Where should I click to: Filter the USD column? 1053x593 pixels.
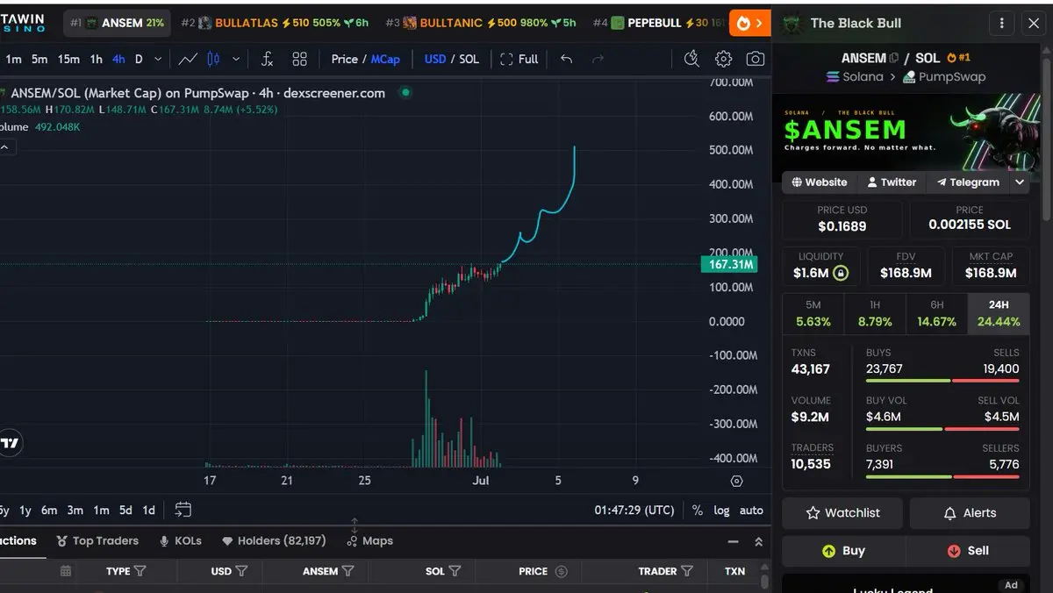(x=241, y=571)
